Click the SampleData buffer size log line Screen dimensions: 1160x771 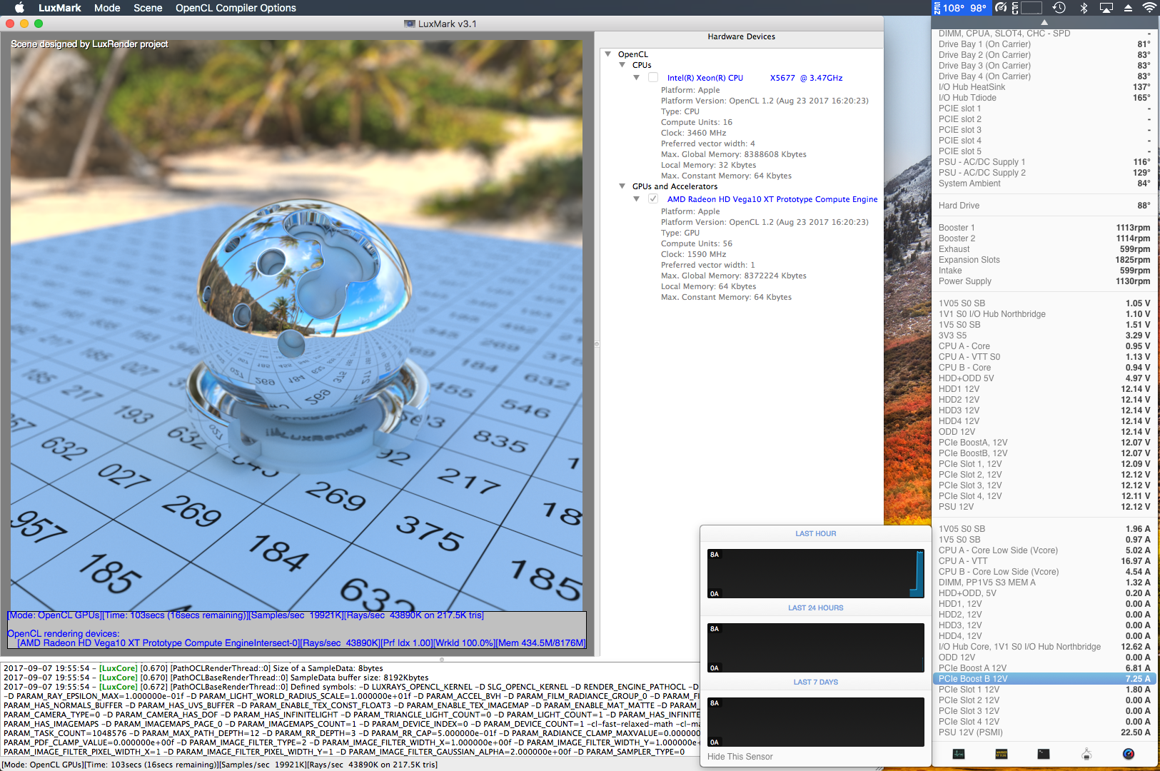(216, 677)
